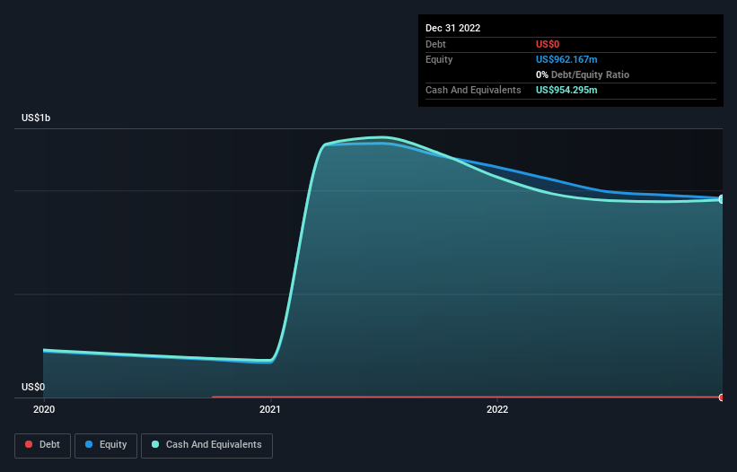Click the US$0 y-axis label
Image resolution: width=737 pixels, height=472 pixels.
(33, 387)
